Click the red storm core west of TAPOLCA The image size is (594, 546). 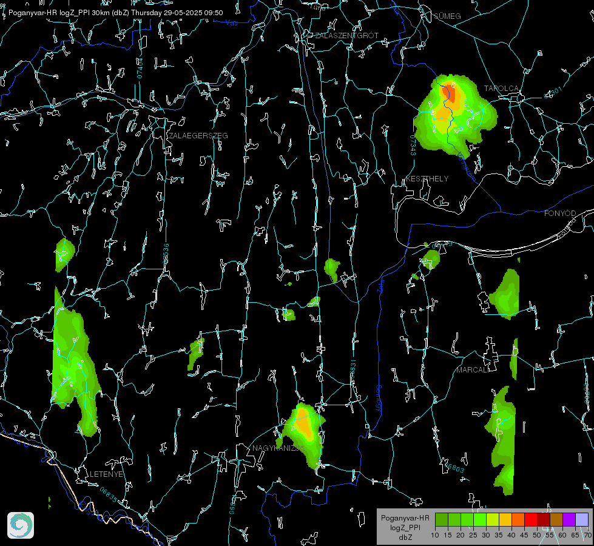450,93
